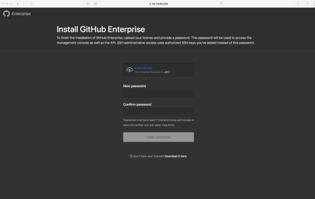315x199 pixels.
Task: Click the red close window button
Action: click(3, 4)
